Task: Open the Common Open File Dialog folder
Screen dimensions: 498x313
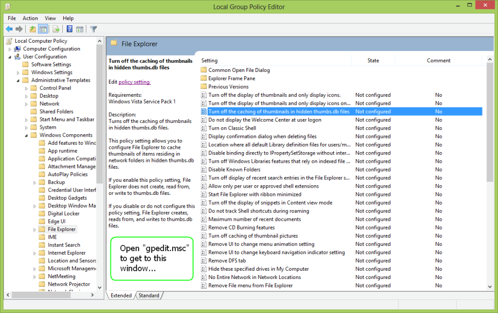Action: (x=238, y=70)
